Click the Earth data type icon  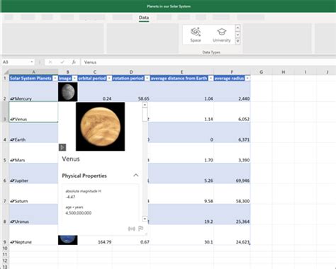(x=12, y=139)
